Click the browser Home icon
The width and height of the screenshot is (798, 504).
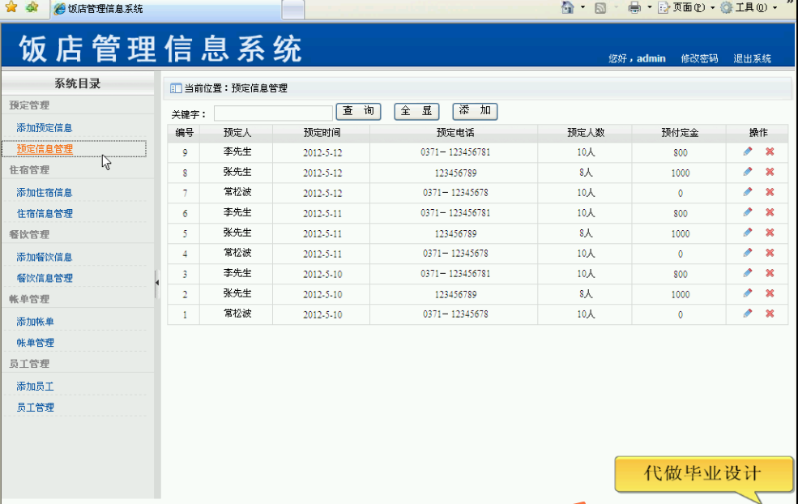coord(567,7)
